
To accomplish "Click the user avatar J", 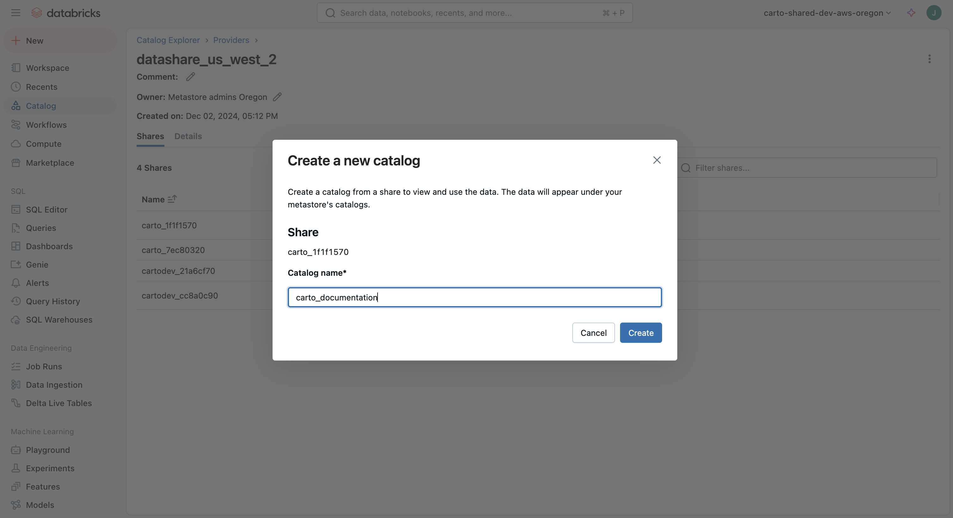I will click(933, 13).
